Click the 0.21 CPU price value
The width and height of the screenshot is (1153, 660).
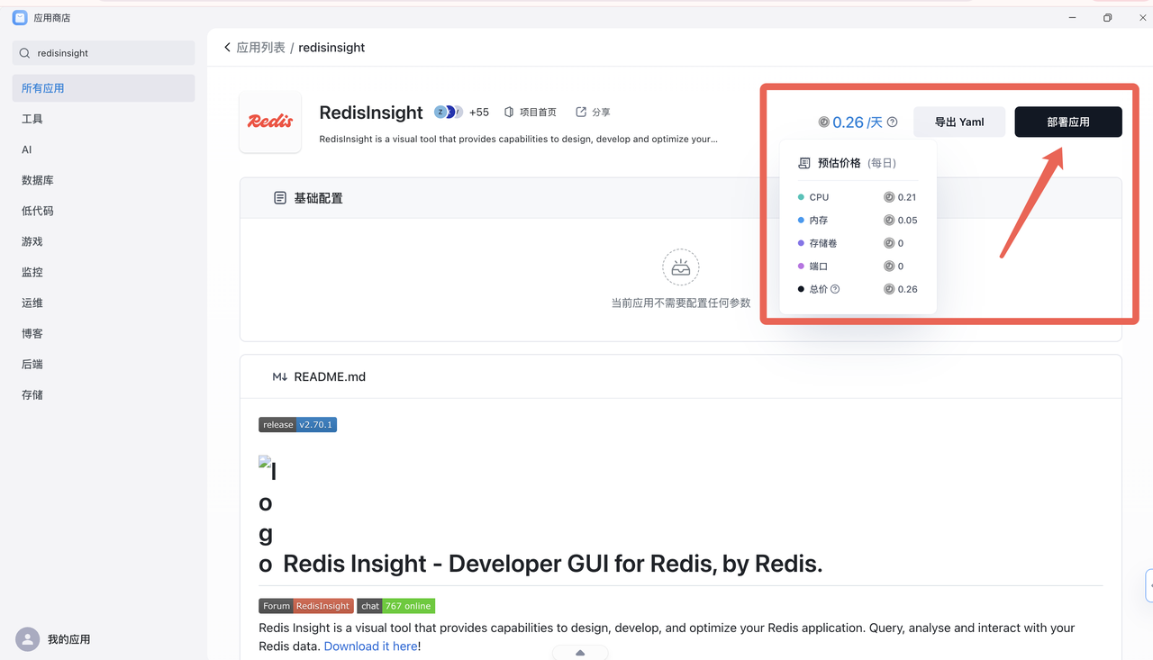907,197
